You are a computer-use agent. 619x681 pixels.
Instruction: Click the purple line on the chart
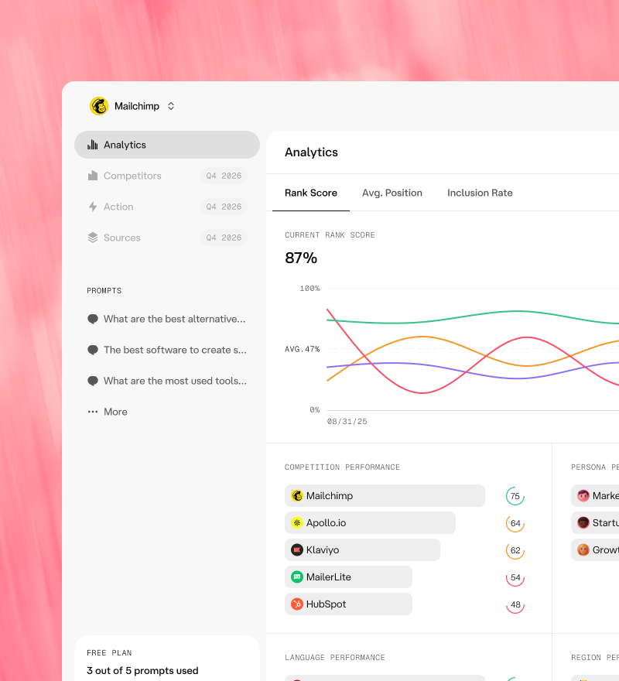click(x=517, y=378)
